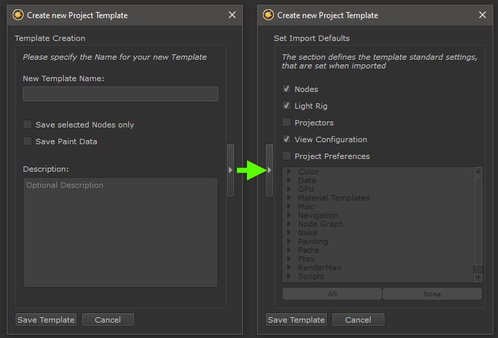
Task: Expand the Color preferences group
Action: [x=289, y=172]
